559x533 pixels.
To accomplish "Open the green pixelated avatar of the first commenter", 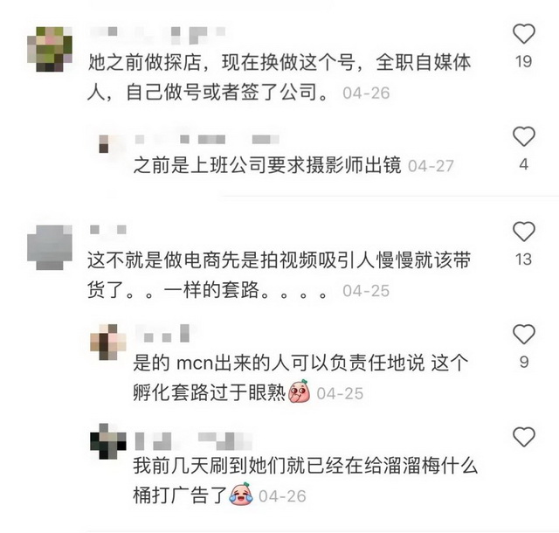I will coord(50,49).
